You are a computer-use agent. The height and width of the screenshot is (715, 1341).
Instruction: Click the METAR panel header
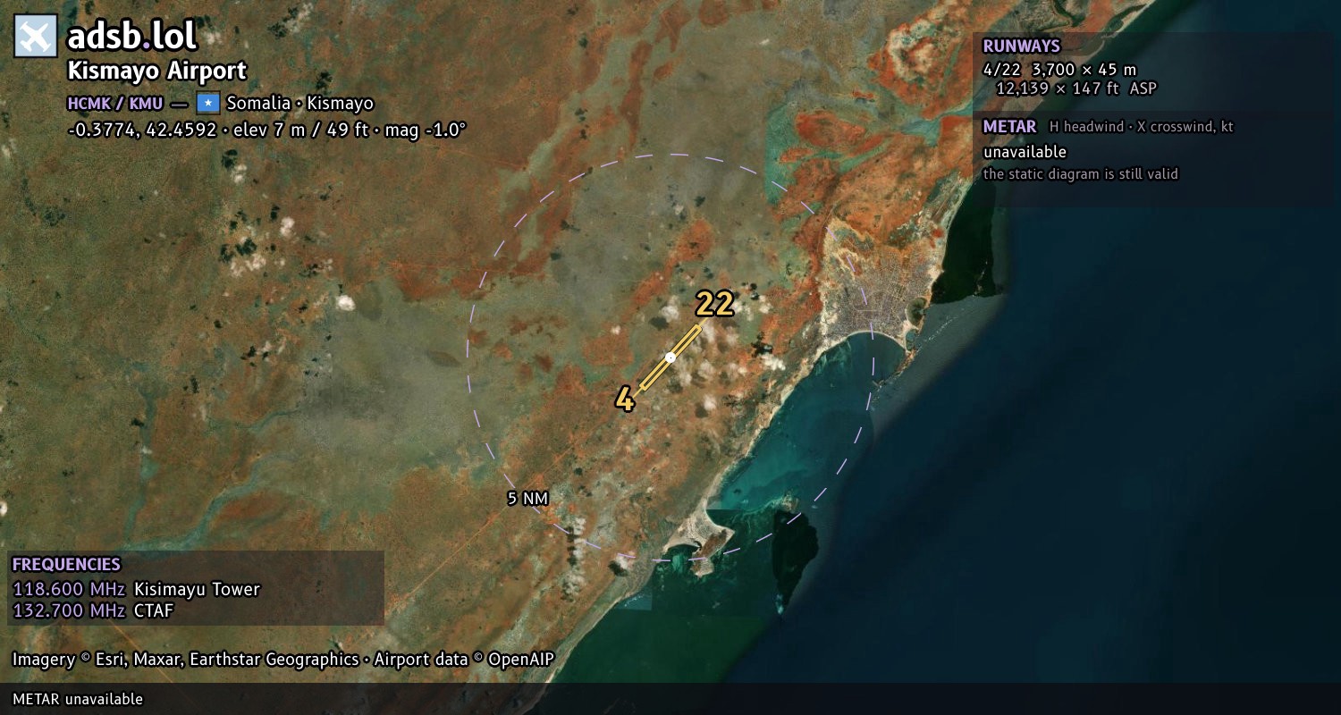tap(1009, 127)
